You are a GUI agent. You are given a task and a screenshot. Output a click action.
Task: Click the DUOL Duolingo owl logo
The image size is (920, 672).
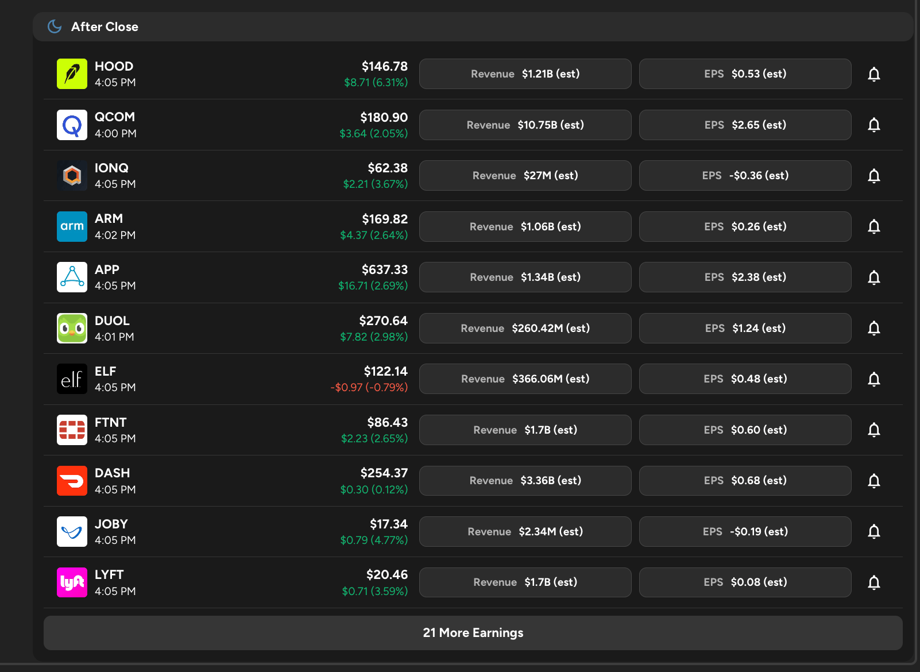pyautogui.click(x=72, y=328)
